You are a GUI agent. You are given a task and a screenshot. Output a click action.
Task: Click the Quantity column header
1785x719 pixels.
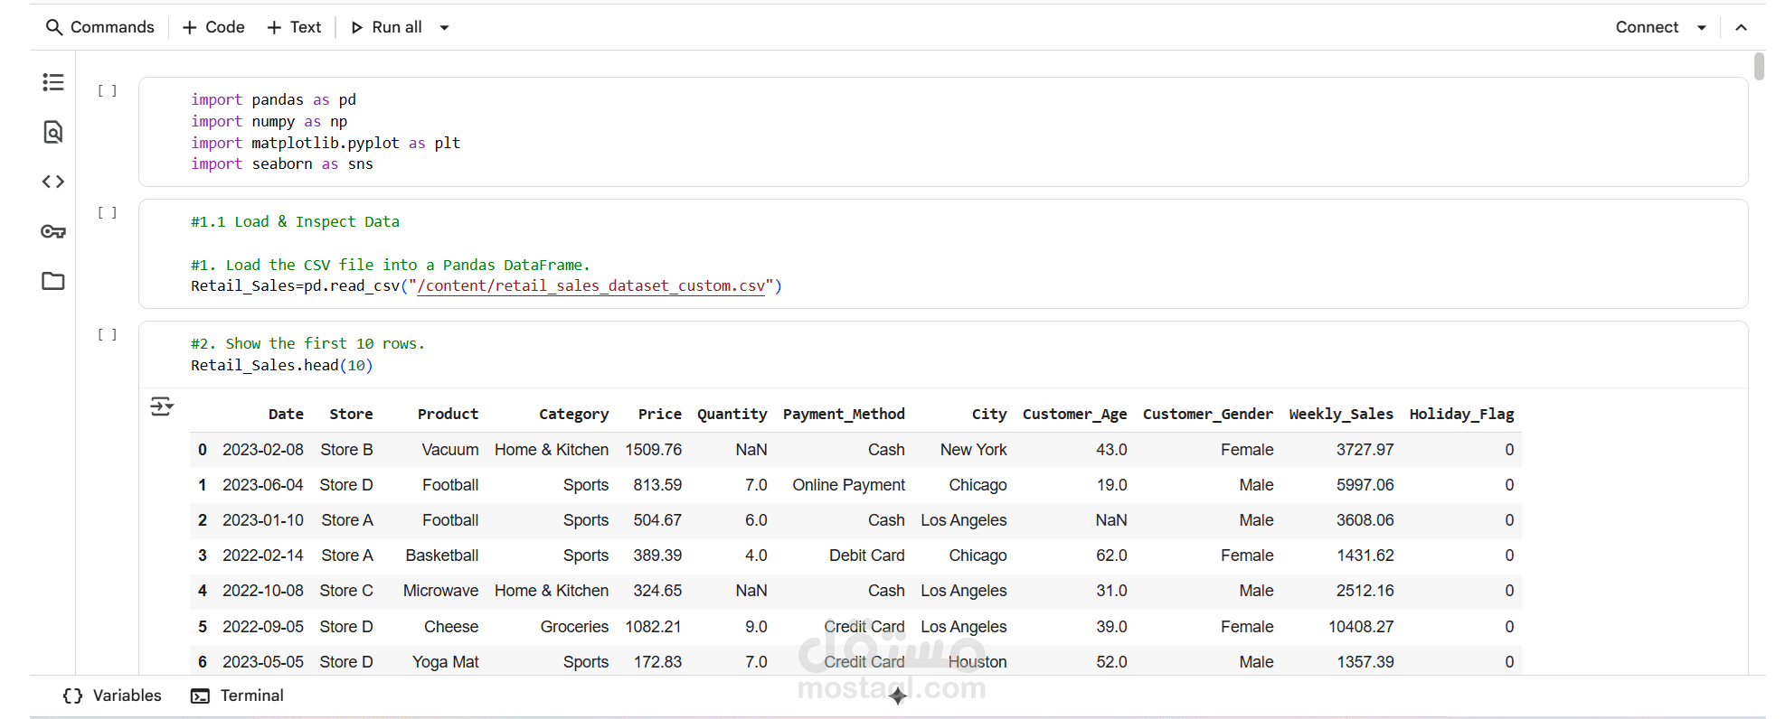click(732, 414)
